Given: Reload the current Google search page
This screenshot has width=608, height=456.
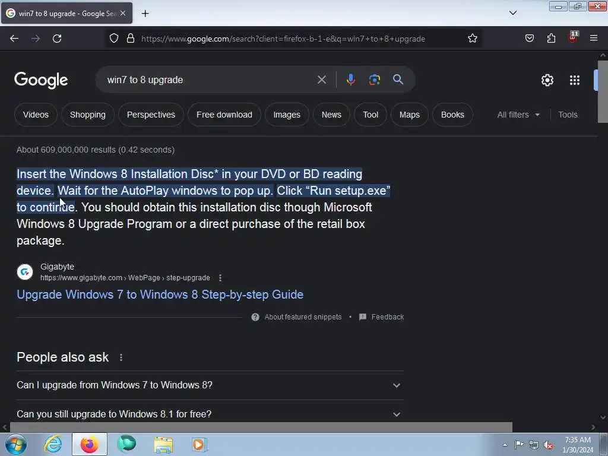Looking at the screenshot, I should [57, 39].
